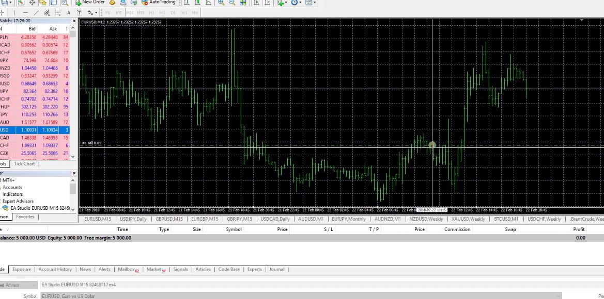The width and height of the screenshot is (604, 299).
Task: Open the Tick Chart tab
Action: tap(24, 164)
